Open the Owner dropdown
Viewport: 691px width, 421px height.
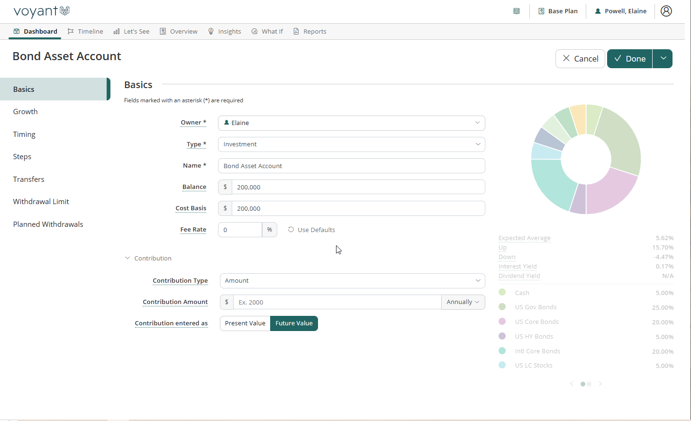point(351,123)
